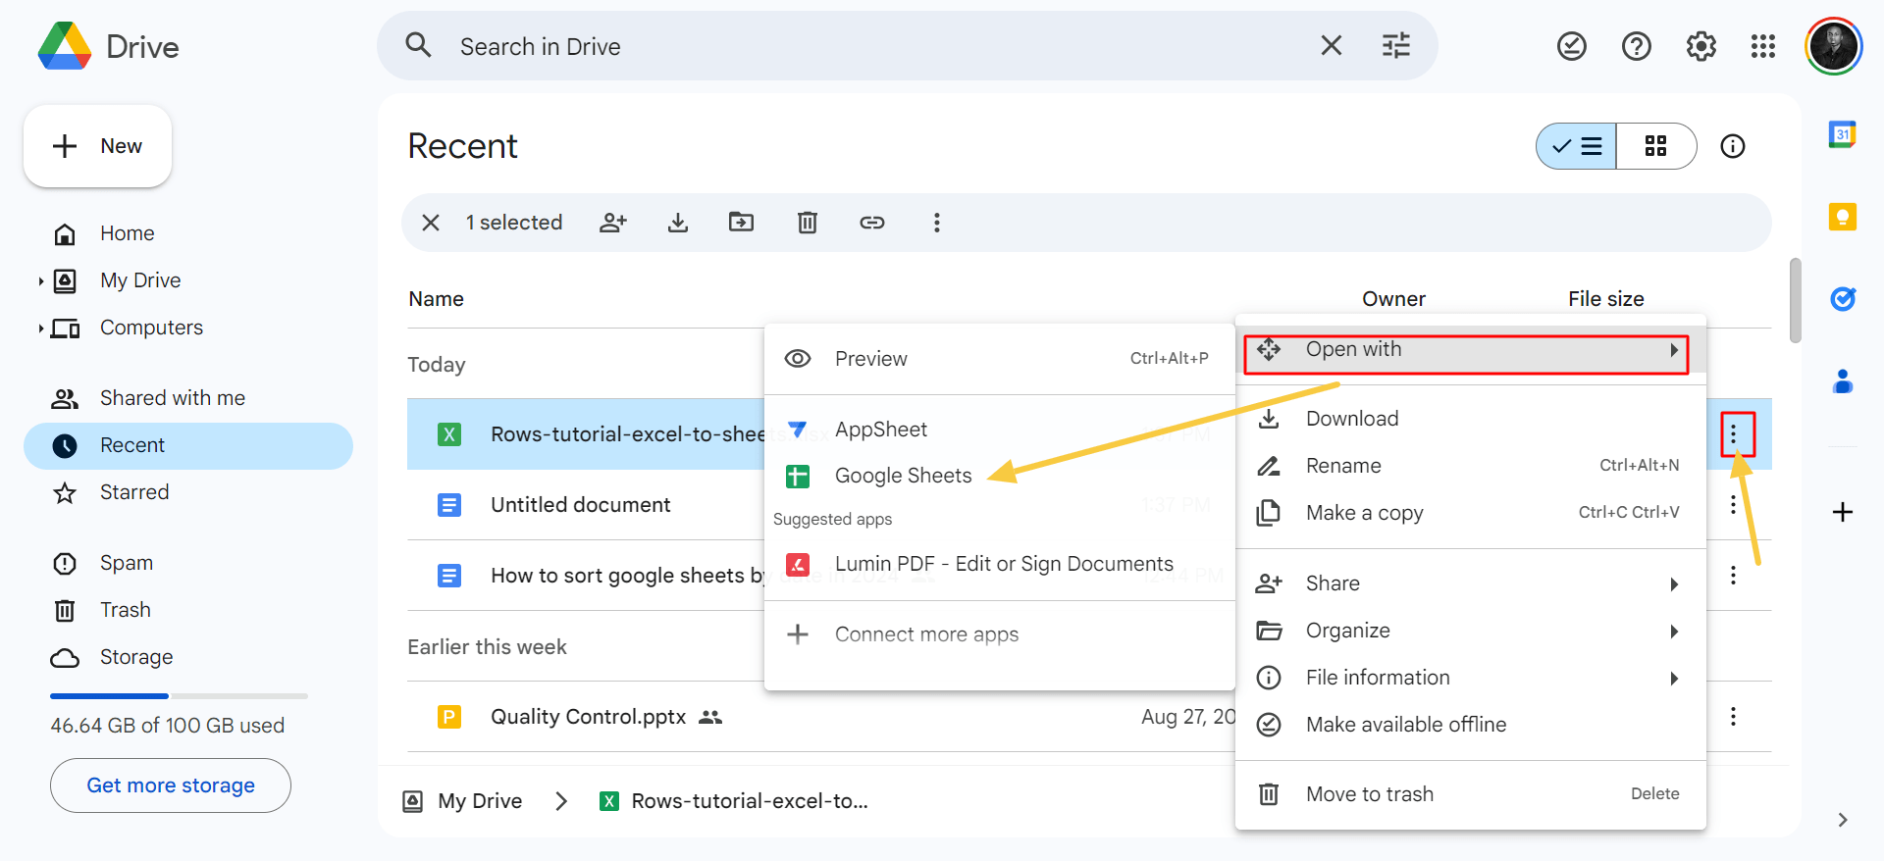Select Recent in the sidebar

[x=188, y=445]
